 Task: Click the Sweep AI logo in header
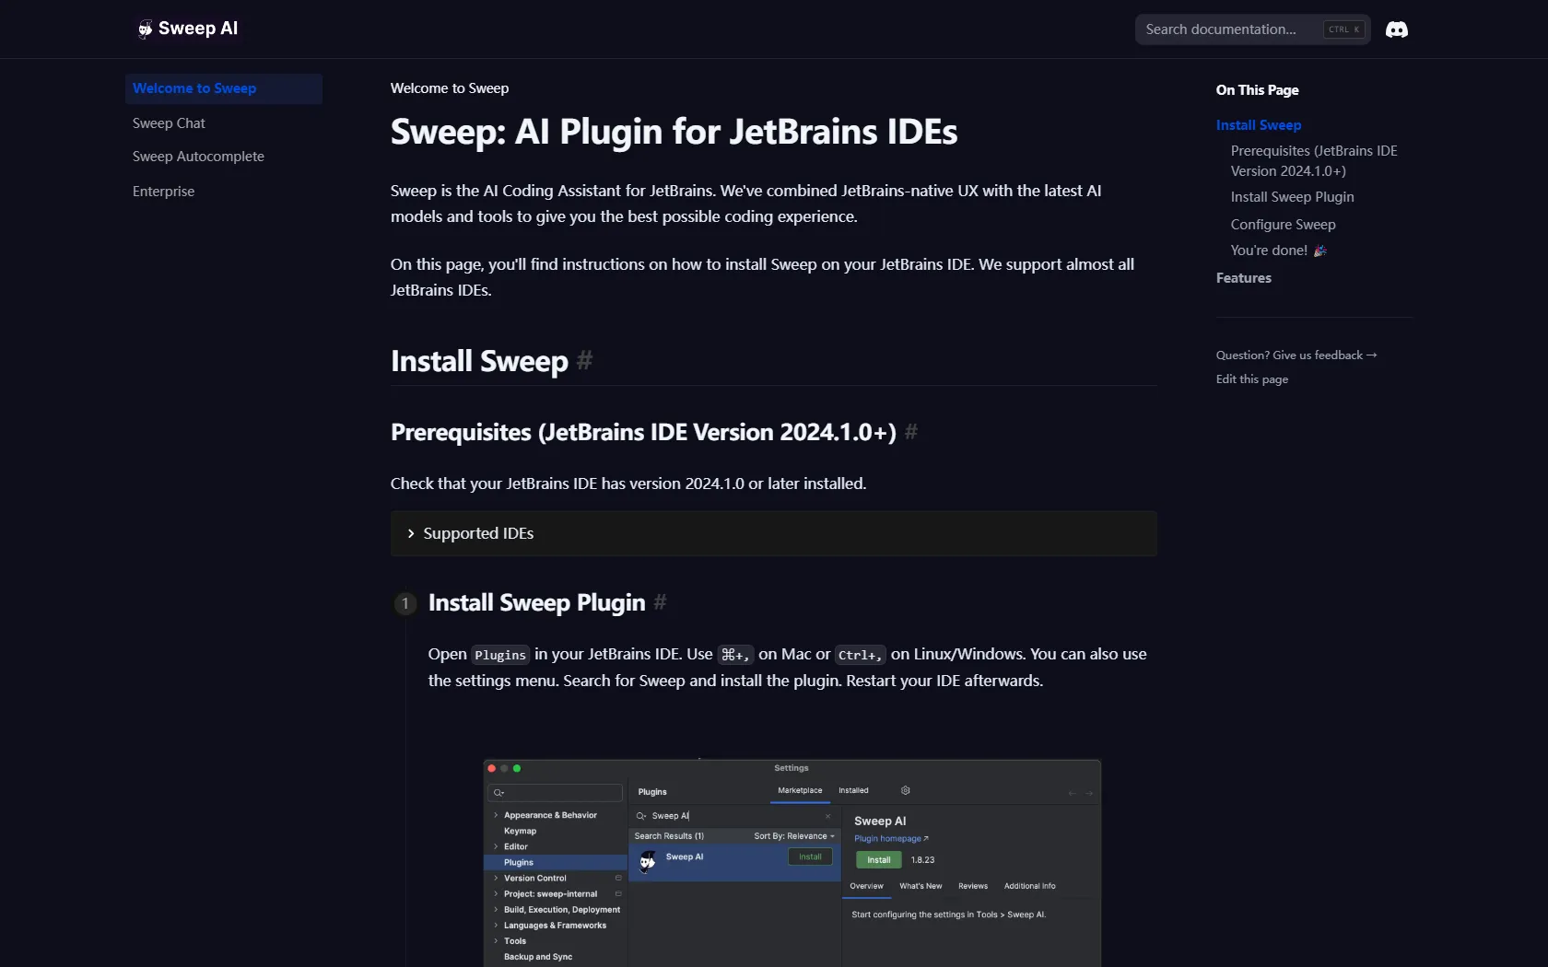click(187, 29)
